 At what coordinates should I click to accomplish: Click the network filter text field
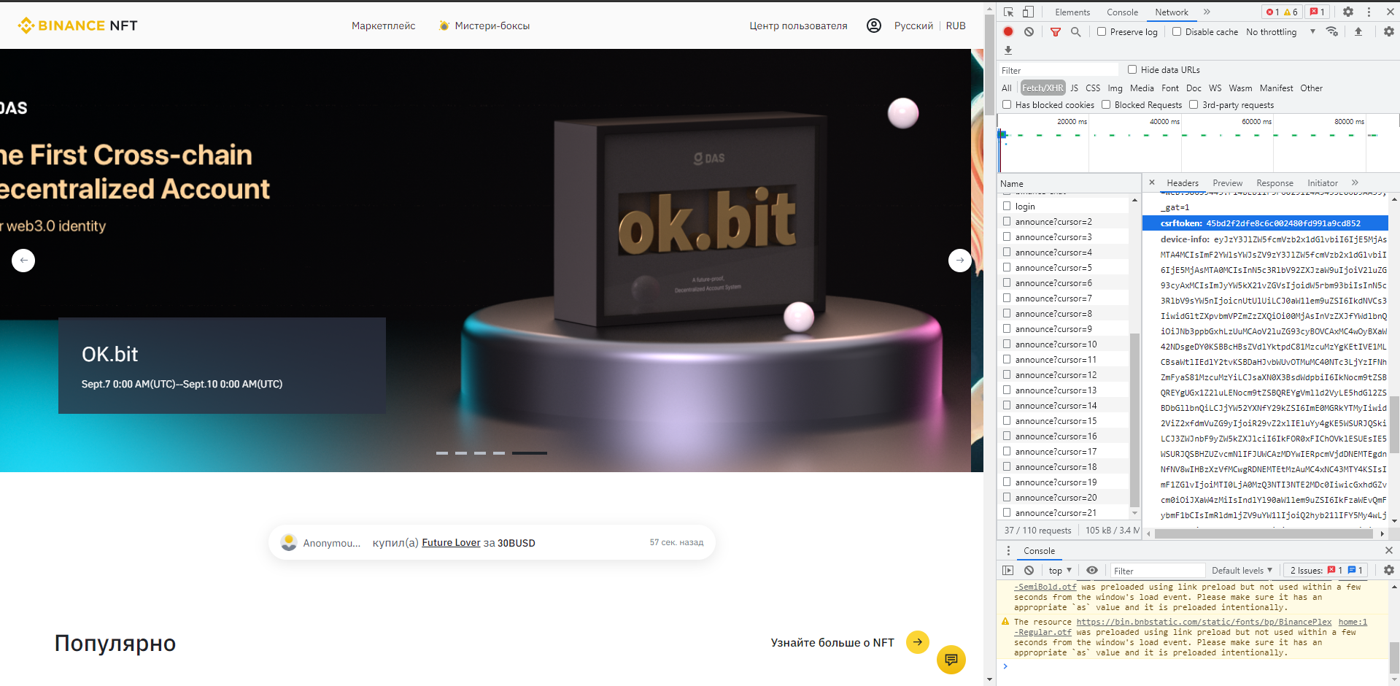1059,70
